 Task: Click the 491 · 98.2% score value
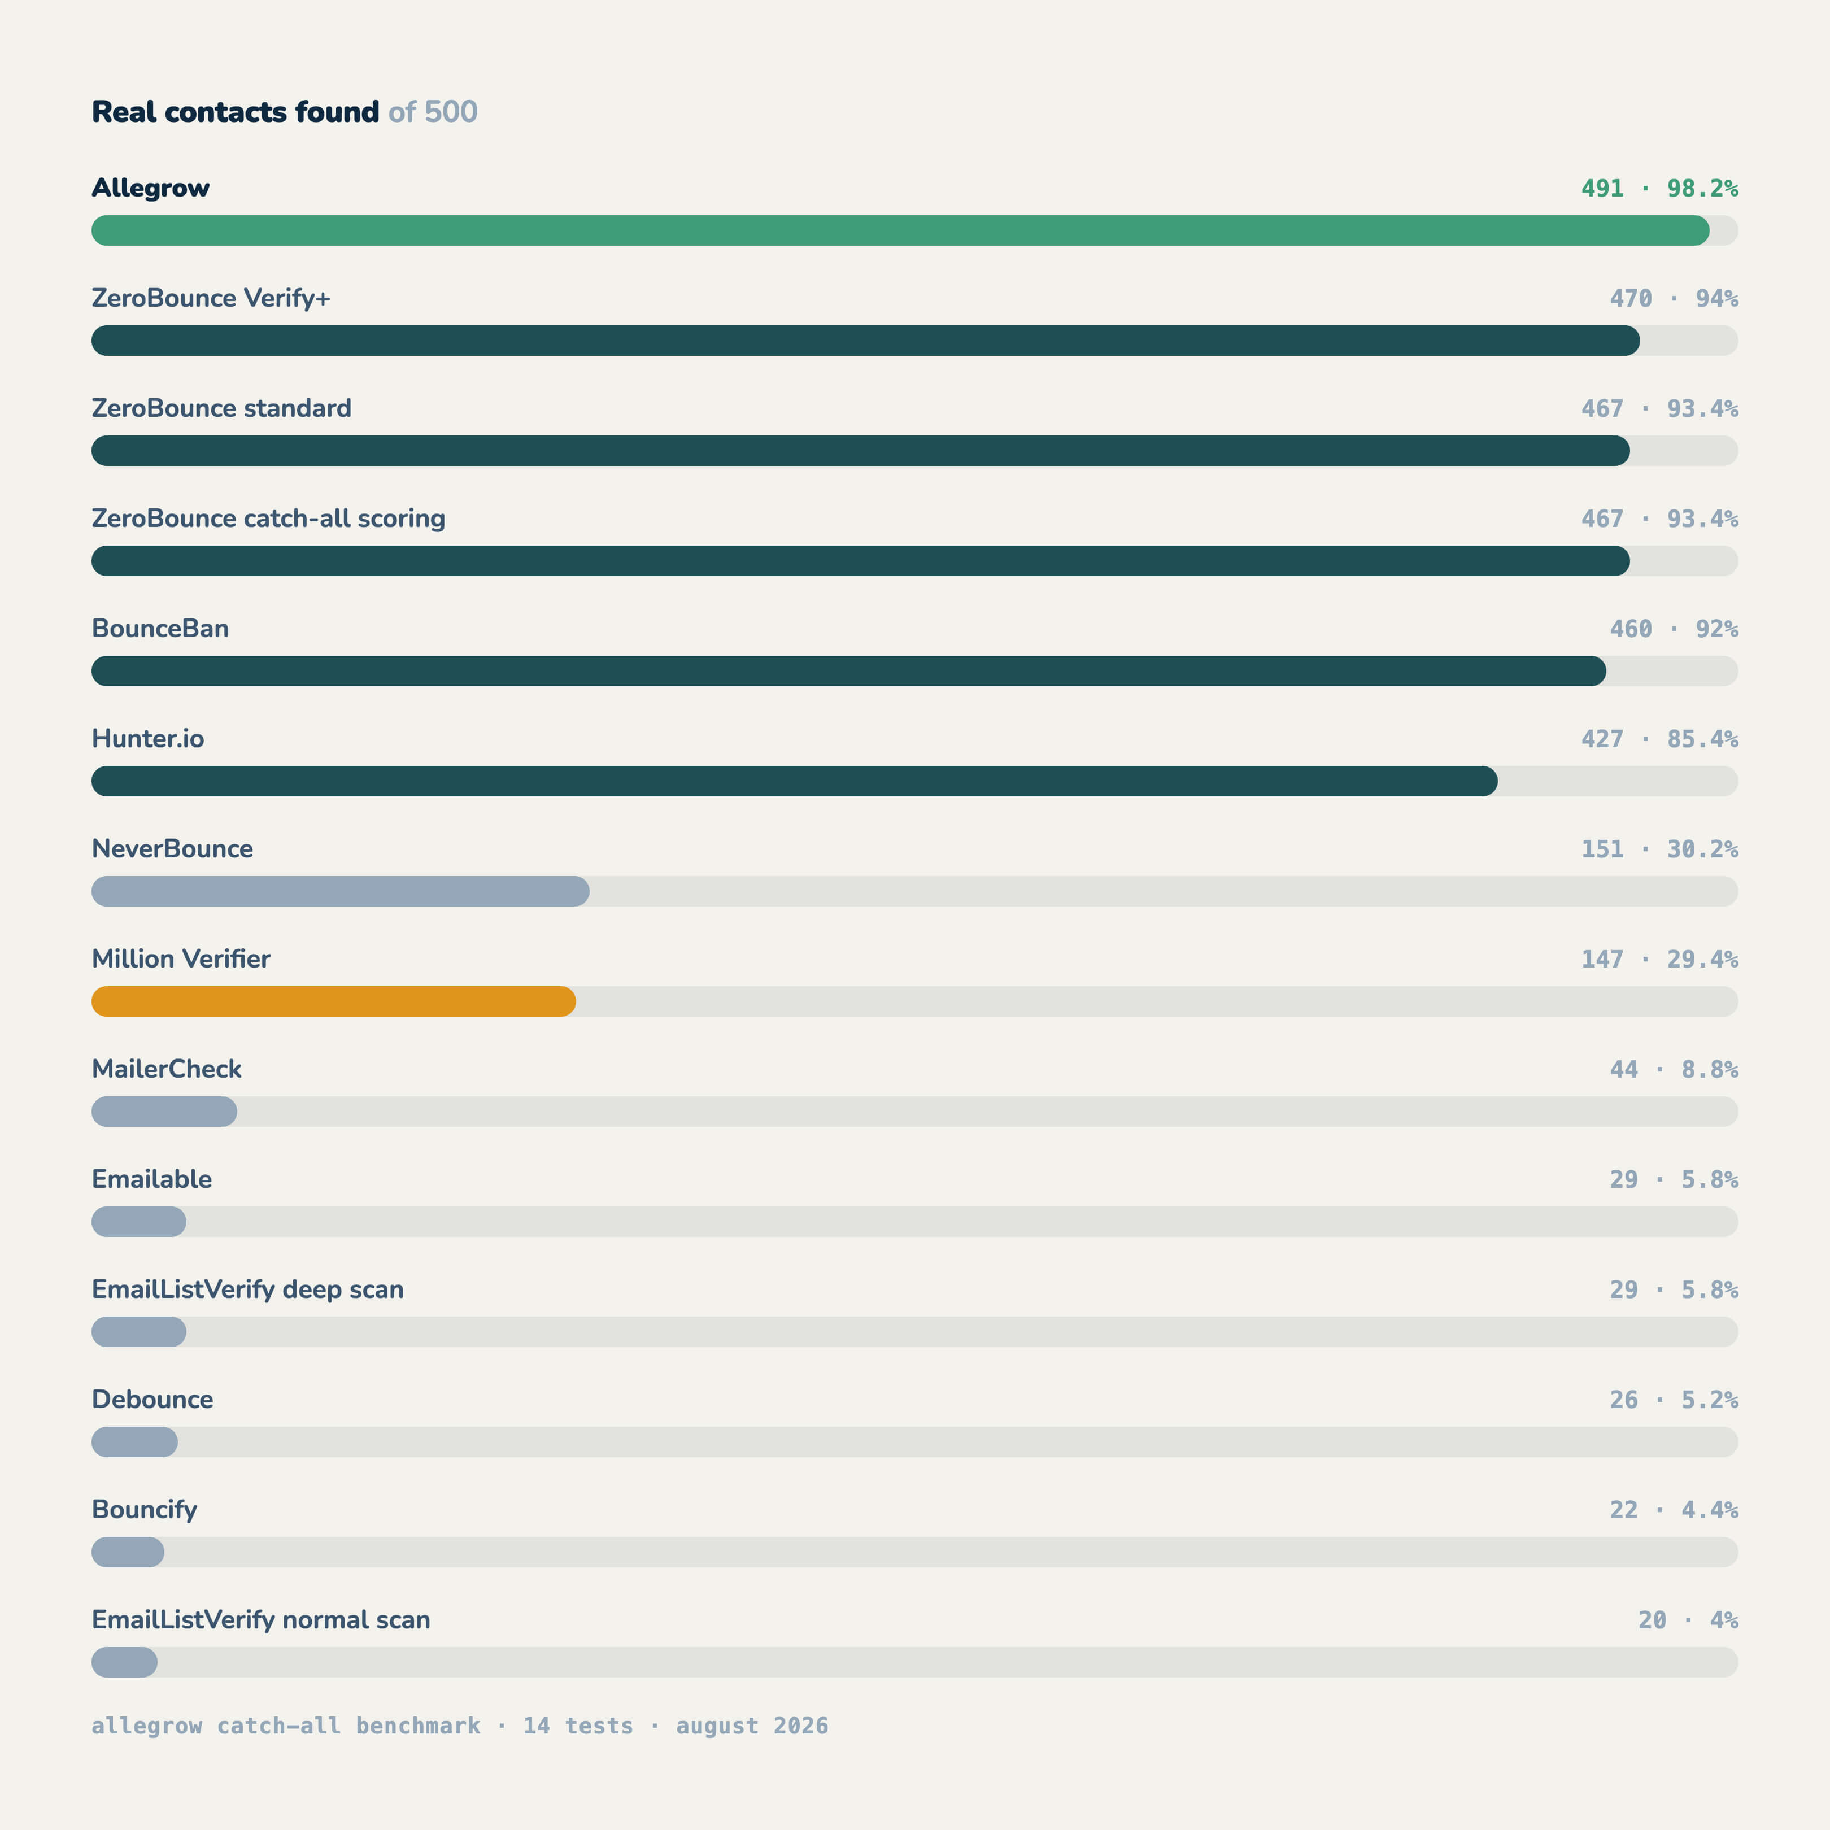tap(1659, 189)
